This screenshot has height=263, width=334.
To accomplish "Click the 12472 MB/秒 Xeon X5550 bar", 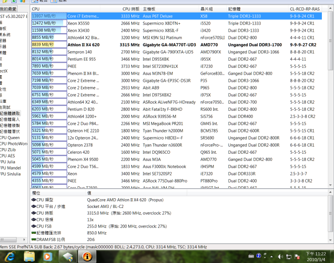I will pos(49,23).
